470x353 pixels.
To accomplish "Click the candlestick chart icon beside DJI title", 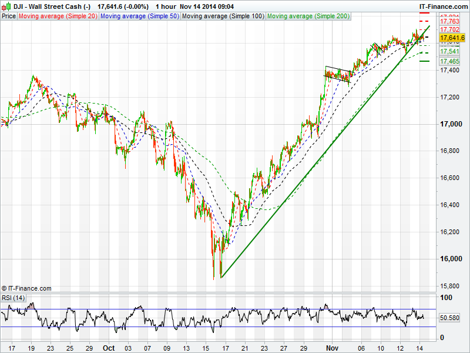I will coord(6,6).
